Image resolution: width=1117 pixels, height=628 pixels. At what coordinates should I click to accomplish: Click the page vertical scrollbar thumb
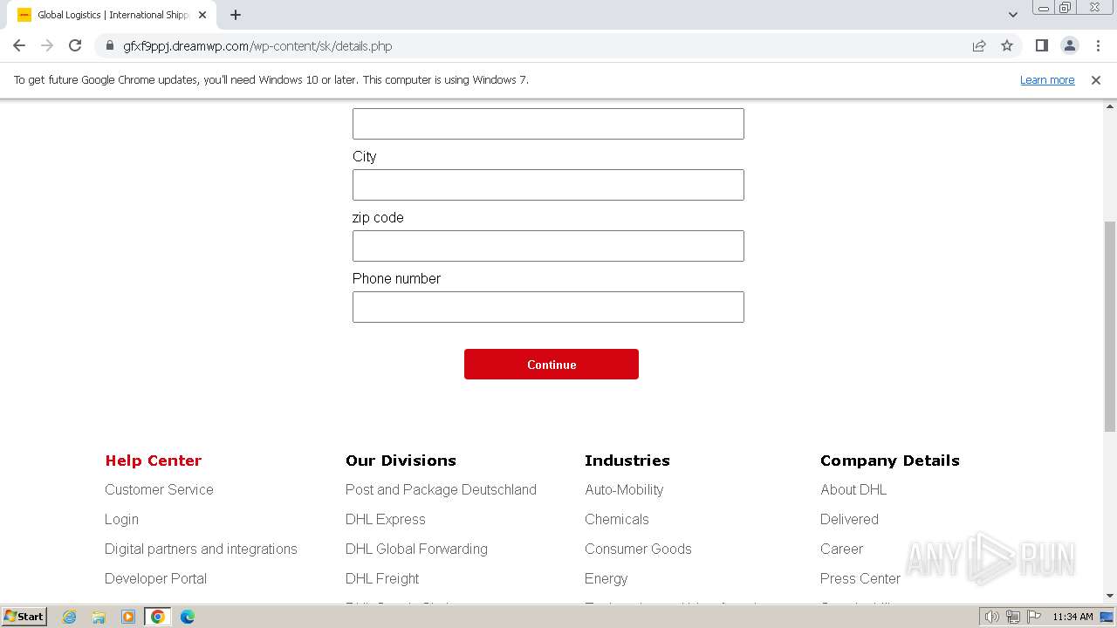click(x=1110, y=326)
